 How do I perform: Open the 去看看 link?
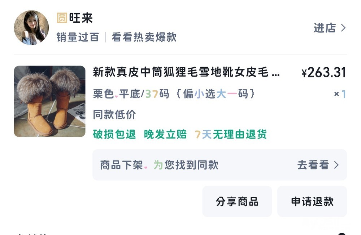[313, 165]
